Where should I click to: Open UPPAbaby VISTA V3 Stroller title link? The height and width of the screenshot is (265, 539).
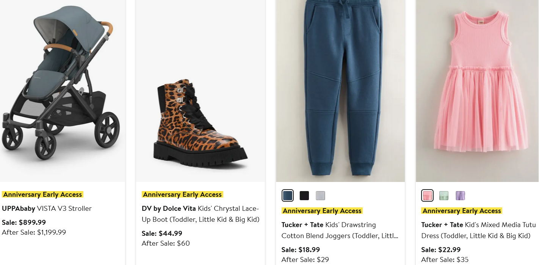[47, 209]
